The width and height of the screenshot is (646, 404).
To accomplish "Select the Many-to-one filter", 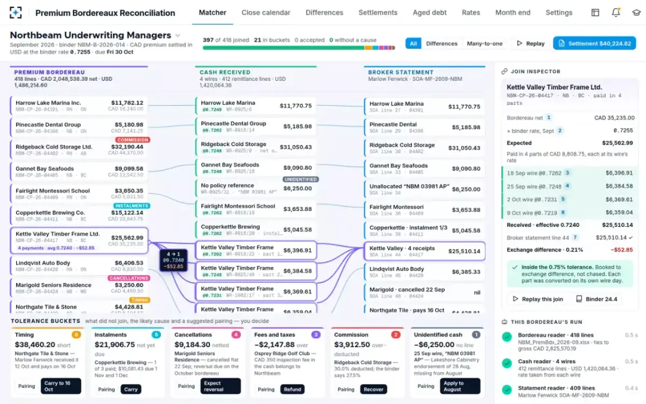I will pos(484,44).
